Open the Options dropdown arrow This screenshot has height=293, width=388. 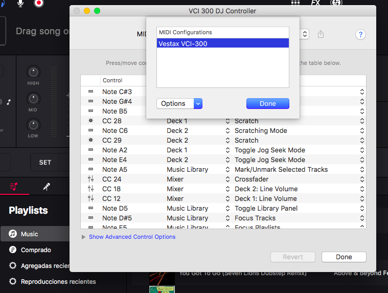point(198,103)
